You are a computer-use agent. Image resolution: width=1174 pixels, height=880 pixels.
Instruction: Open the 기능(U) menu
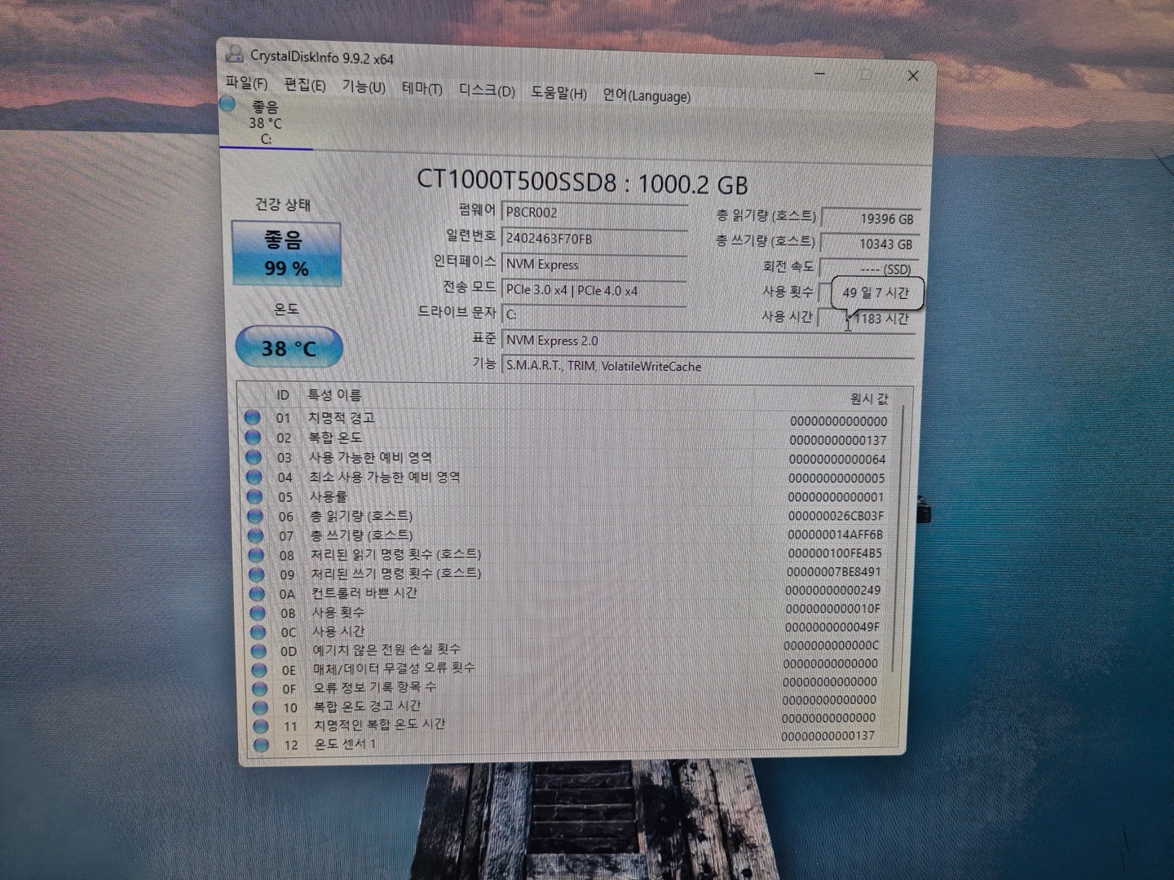coord(364,86)
